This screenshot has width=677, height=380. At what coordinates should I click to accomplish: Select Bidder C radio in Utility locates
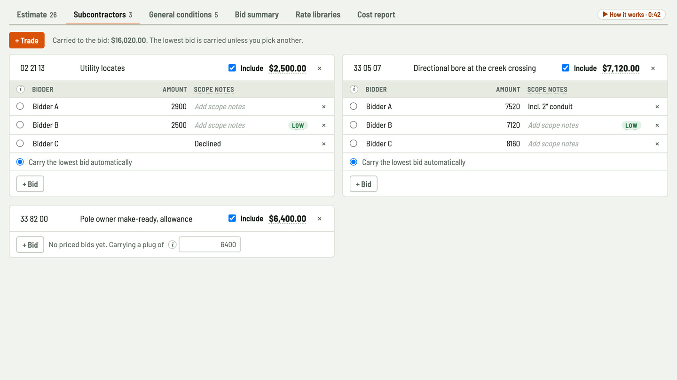[20, 144]
